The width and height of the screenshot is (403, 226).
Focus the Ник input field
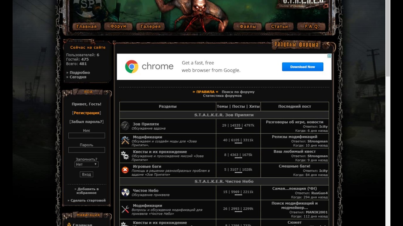(x=87, y=136)
